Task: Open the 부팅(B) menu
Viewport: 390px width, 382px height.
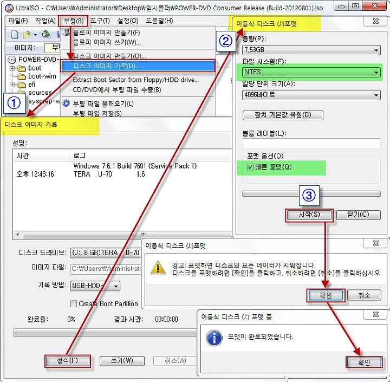Action: (x=73, y=21)
